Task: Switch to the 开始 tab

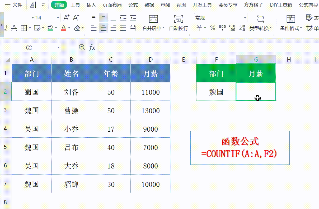Action: click(59, 5)
